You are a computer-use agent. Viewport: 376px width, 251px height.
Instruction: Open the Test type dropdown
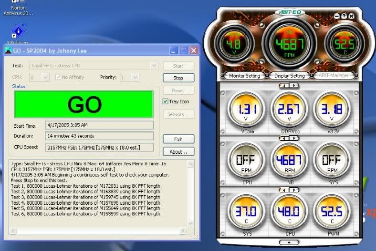pyautogui.click(x=154, y=65)
